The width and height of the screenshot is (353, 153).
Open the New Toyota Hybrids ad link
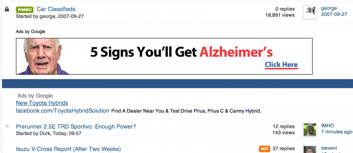click(42, 103)
